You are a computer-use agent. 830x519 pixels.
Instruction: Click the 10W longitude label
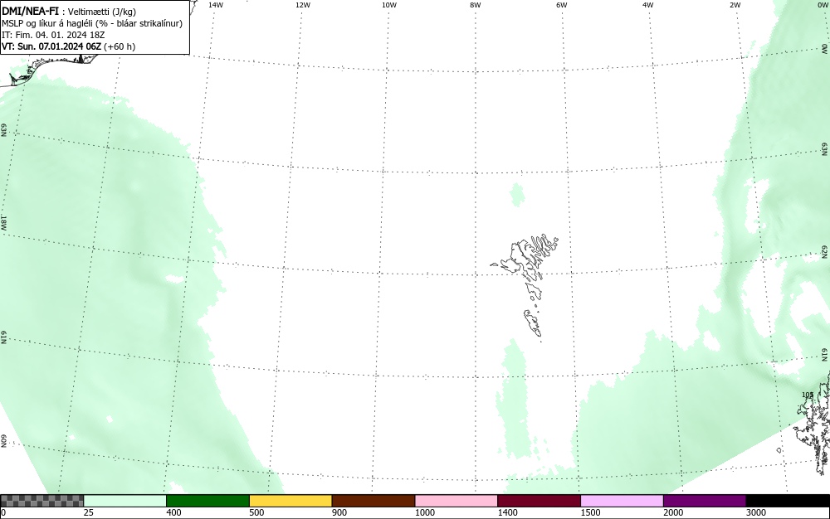[x=389, y=5]
